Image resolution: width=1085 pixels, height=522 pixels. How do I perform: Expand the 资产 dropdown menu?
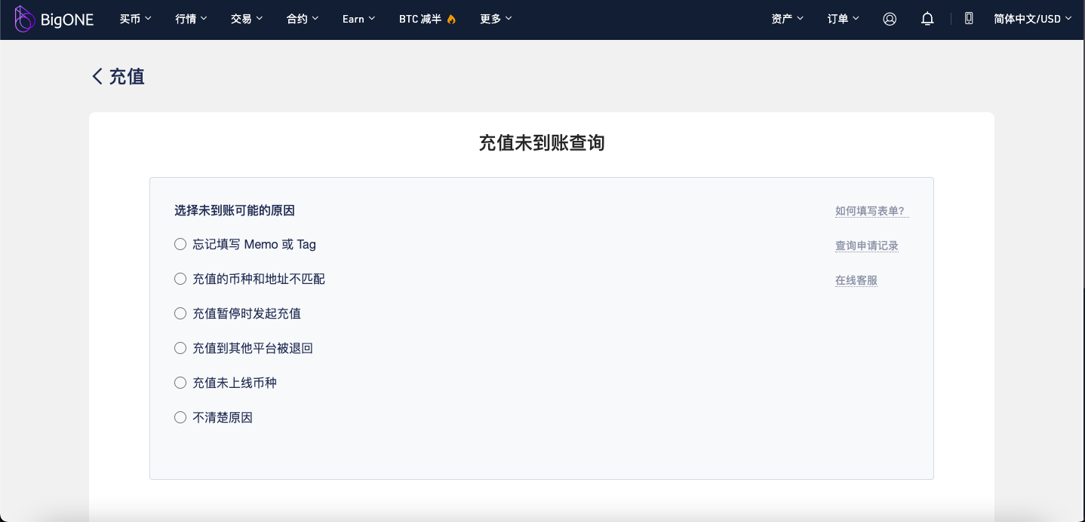pos(788,19)
